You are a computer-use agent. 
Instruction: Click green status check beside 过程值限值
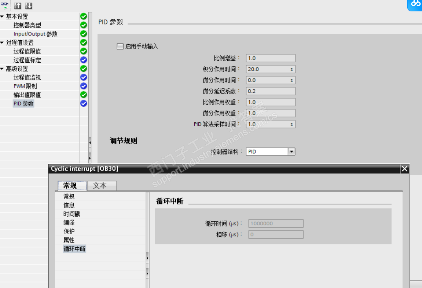click(x=84, y=51)
